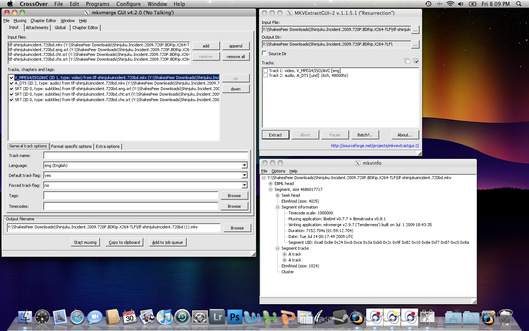Click the Start muxing button
Screen dimensions: 529x331
[x=85, y=242]
